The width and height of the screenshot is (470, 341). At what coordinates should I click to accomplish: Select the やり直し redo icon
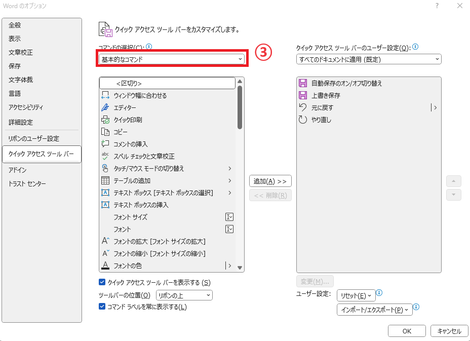click(x=303, y=120)
